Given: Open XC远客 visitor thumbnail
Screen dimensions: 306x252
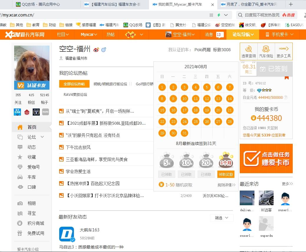Looking at the screenshot, I should [x=266, y=198].
